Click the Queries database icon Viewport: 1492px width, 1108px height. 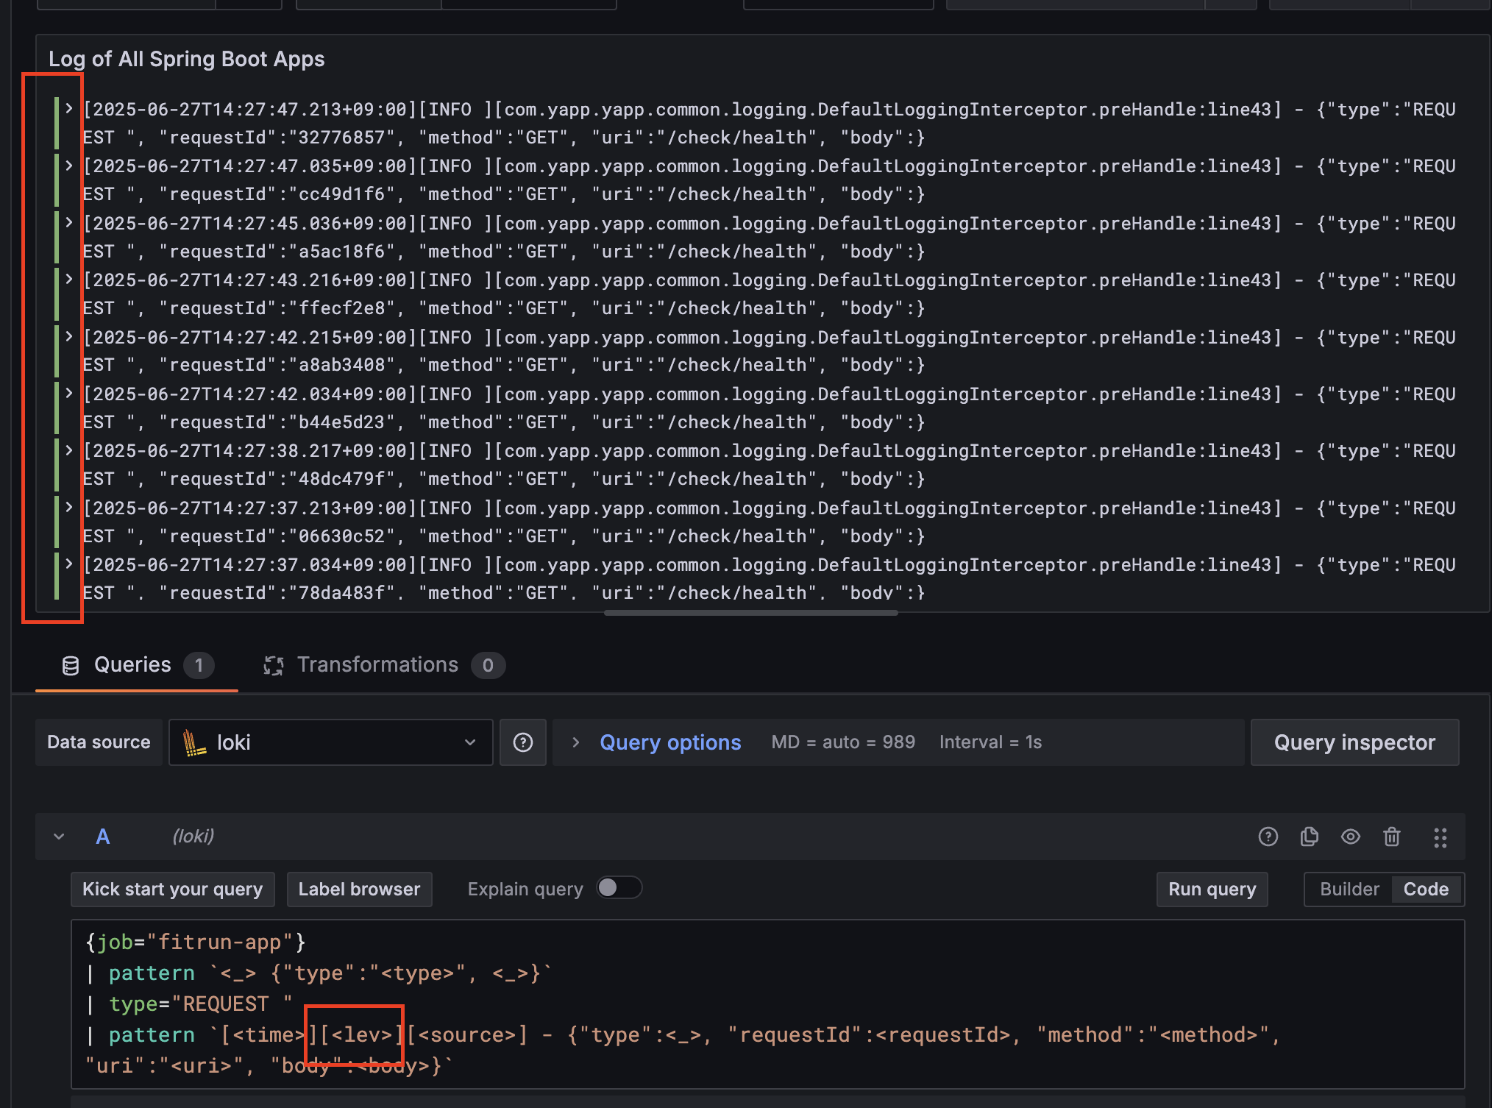pyautogui.click(x=71, y=666)
